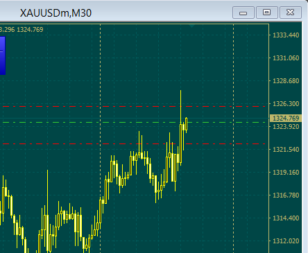Screen dimensions: 308x253
Task: Select the XAUUSDm,M30 window title bar
Action: click(x=116, y=12)
